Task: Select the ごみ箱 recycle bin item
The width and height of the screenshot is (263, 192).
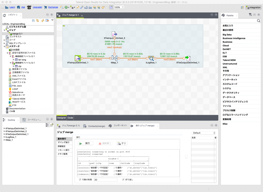Action: pos(12,111)
